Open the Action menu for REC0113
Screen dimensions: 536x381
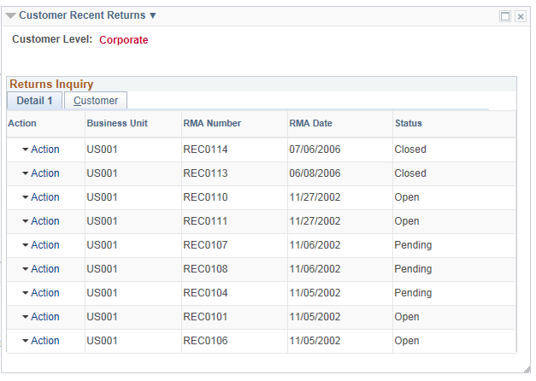tap(41, 173)
